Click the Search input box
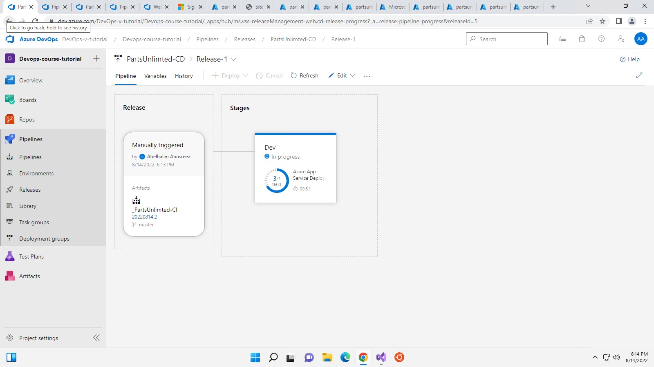654x367 pixels. 506,39
